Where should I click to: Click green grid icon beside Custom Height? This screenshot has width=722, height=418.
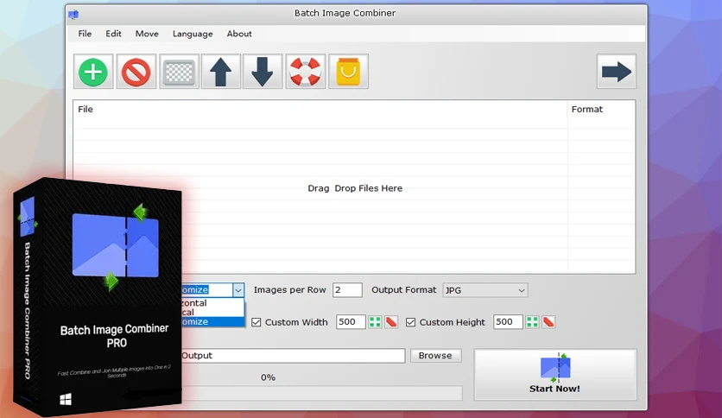(532, 322)
